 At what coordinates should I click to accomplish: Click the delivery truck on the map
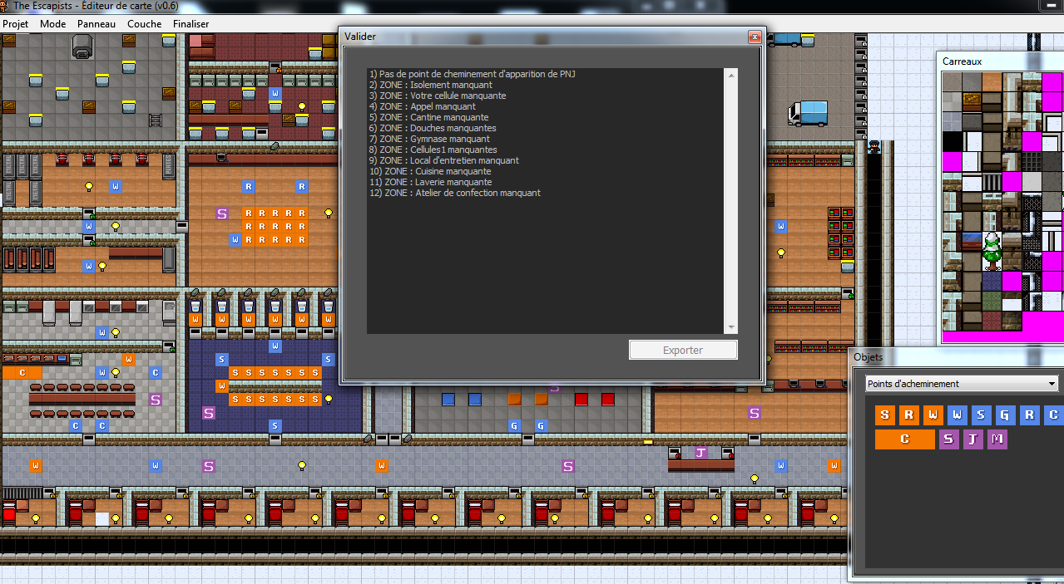click(808, 113)
